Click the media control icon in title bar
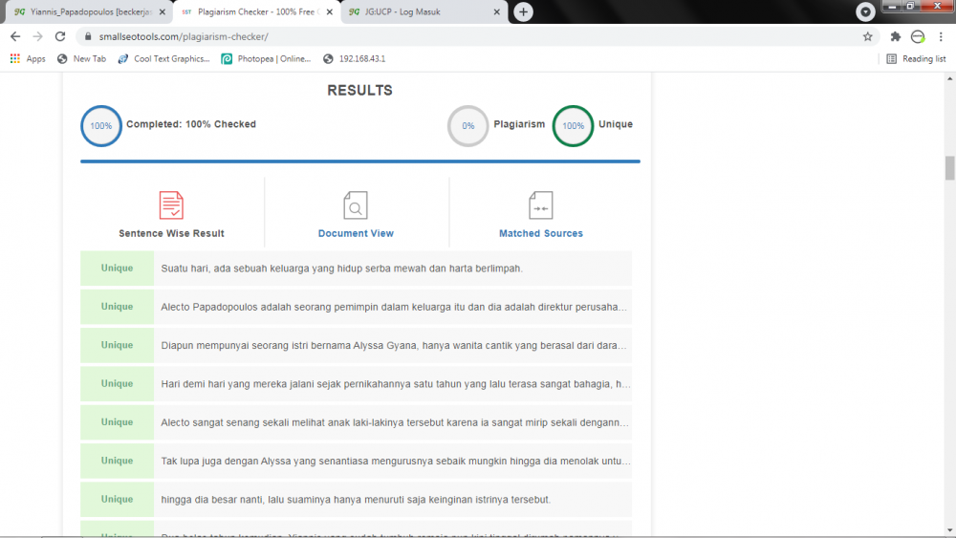Image resolution: width=956 pixels, height=538 pixels. 865,11
